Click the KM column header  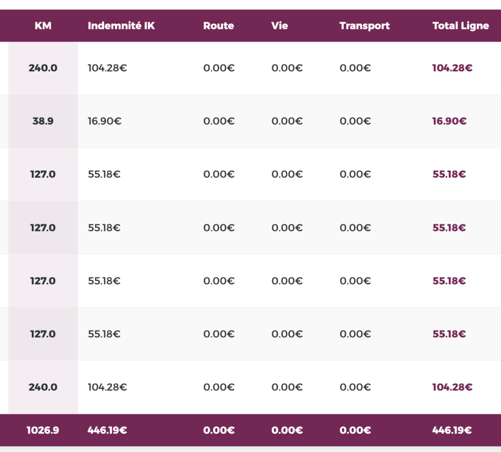[x=43, y=26]
